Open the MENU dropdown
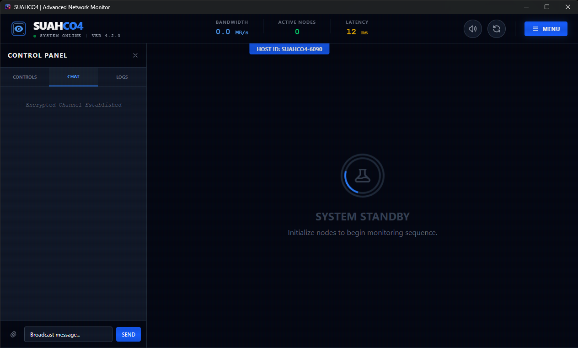The image size is (578, 348). point(546,28)
